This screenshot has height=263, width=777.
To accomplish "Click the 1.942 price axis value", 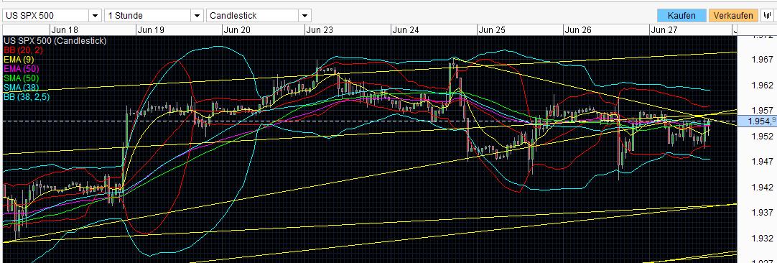I will pos(762,187).
